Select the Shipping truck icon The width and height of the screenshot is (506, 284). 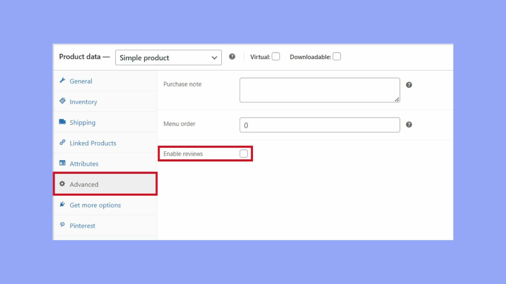click(x=63, y=122)
